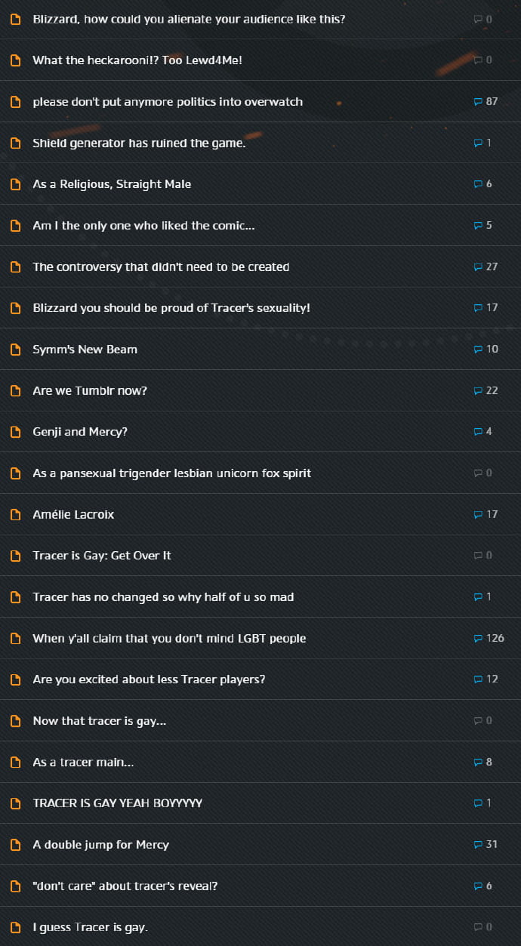The height and width of the screenshot is (946, 521).
Task: Click the document icon beside 'TRACER IS GAY YEAH BOYYYYY'
Action: 15,803
